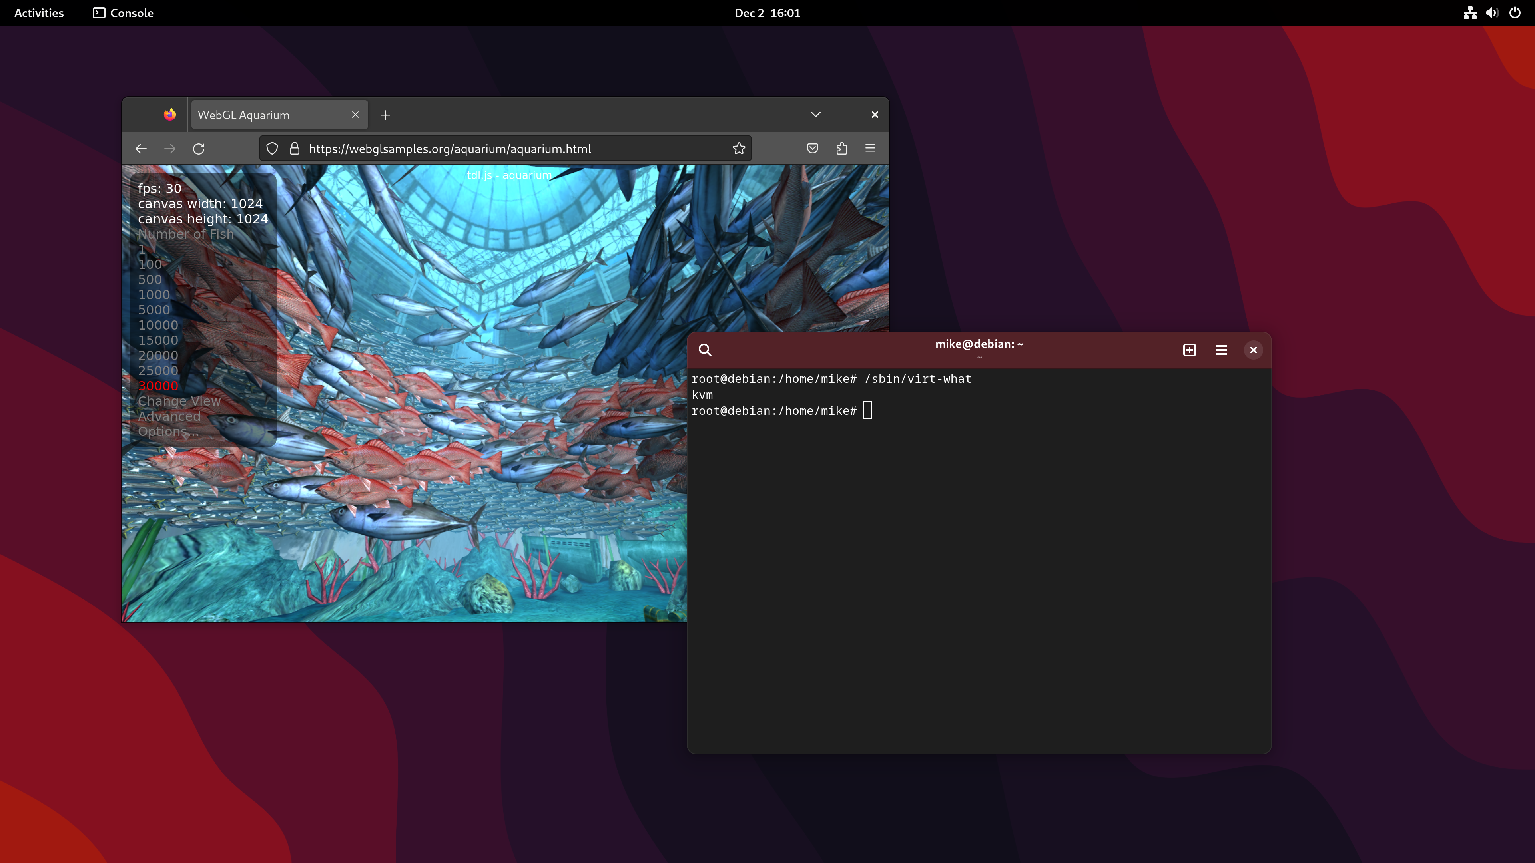Open the Firefox hamburger application menu

(x=870, y=148)
